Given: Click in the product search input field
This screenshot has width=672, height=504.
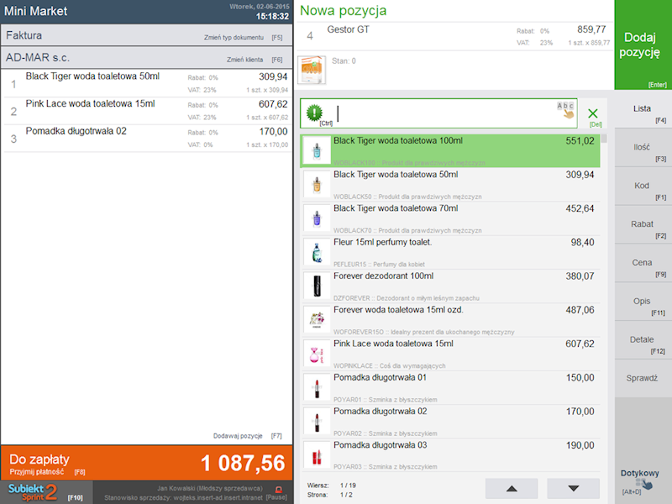Looking at the screenshot, I should click(x=441, y=114).
